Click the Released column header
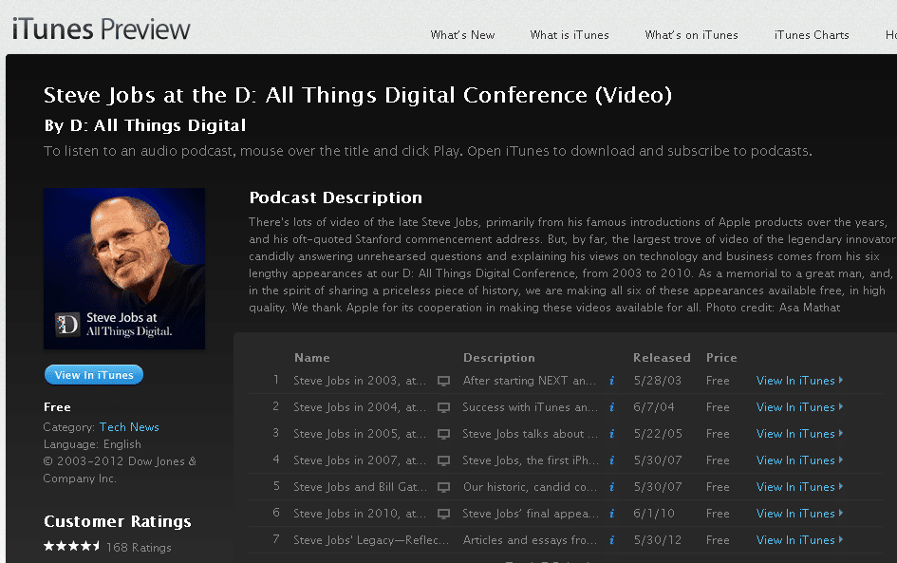The width and height of the screenshot is (897, 563). 662,358
